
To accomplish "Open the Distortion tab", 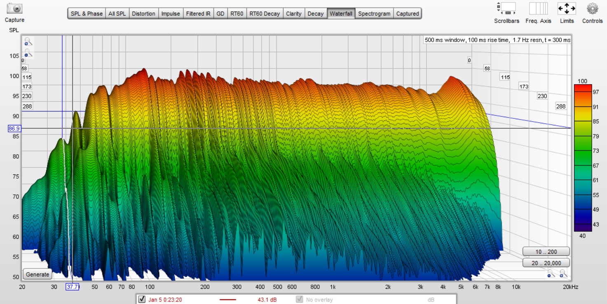I will click(143, 14).
